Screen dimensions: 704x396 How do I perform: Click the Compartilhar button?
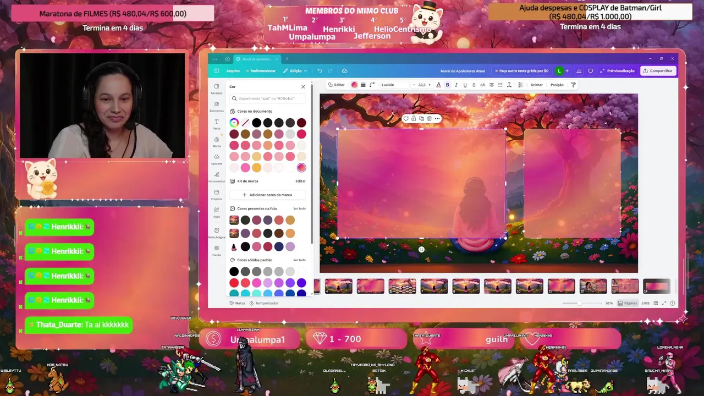[x=658, y=70]
